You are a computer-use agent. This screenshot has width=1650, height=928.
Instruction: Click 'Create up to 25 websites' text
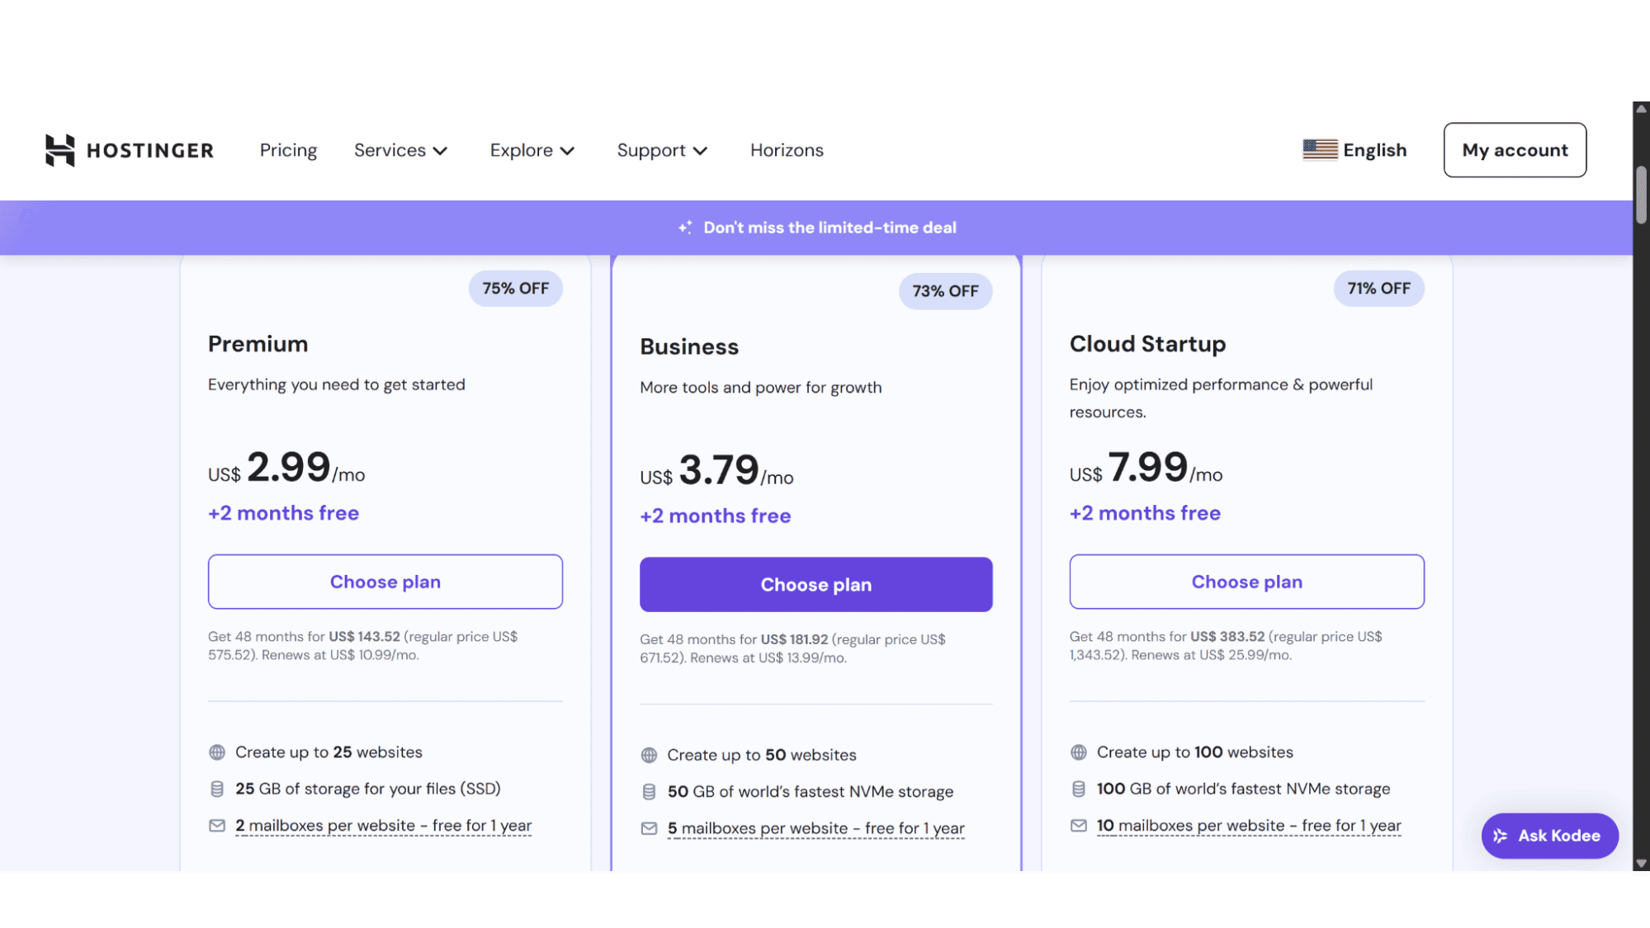tap(329, 752)
